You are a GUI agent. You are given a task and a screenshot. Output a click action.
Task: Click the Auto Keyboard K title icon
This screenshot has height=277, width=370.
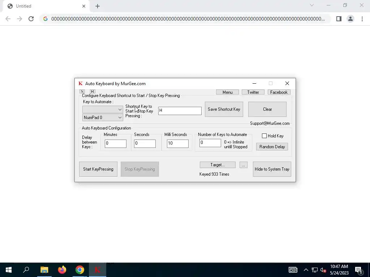click(81, 83)
